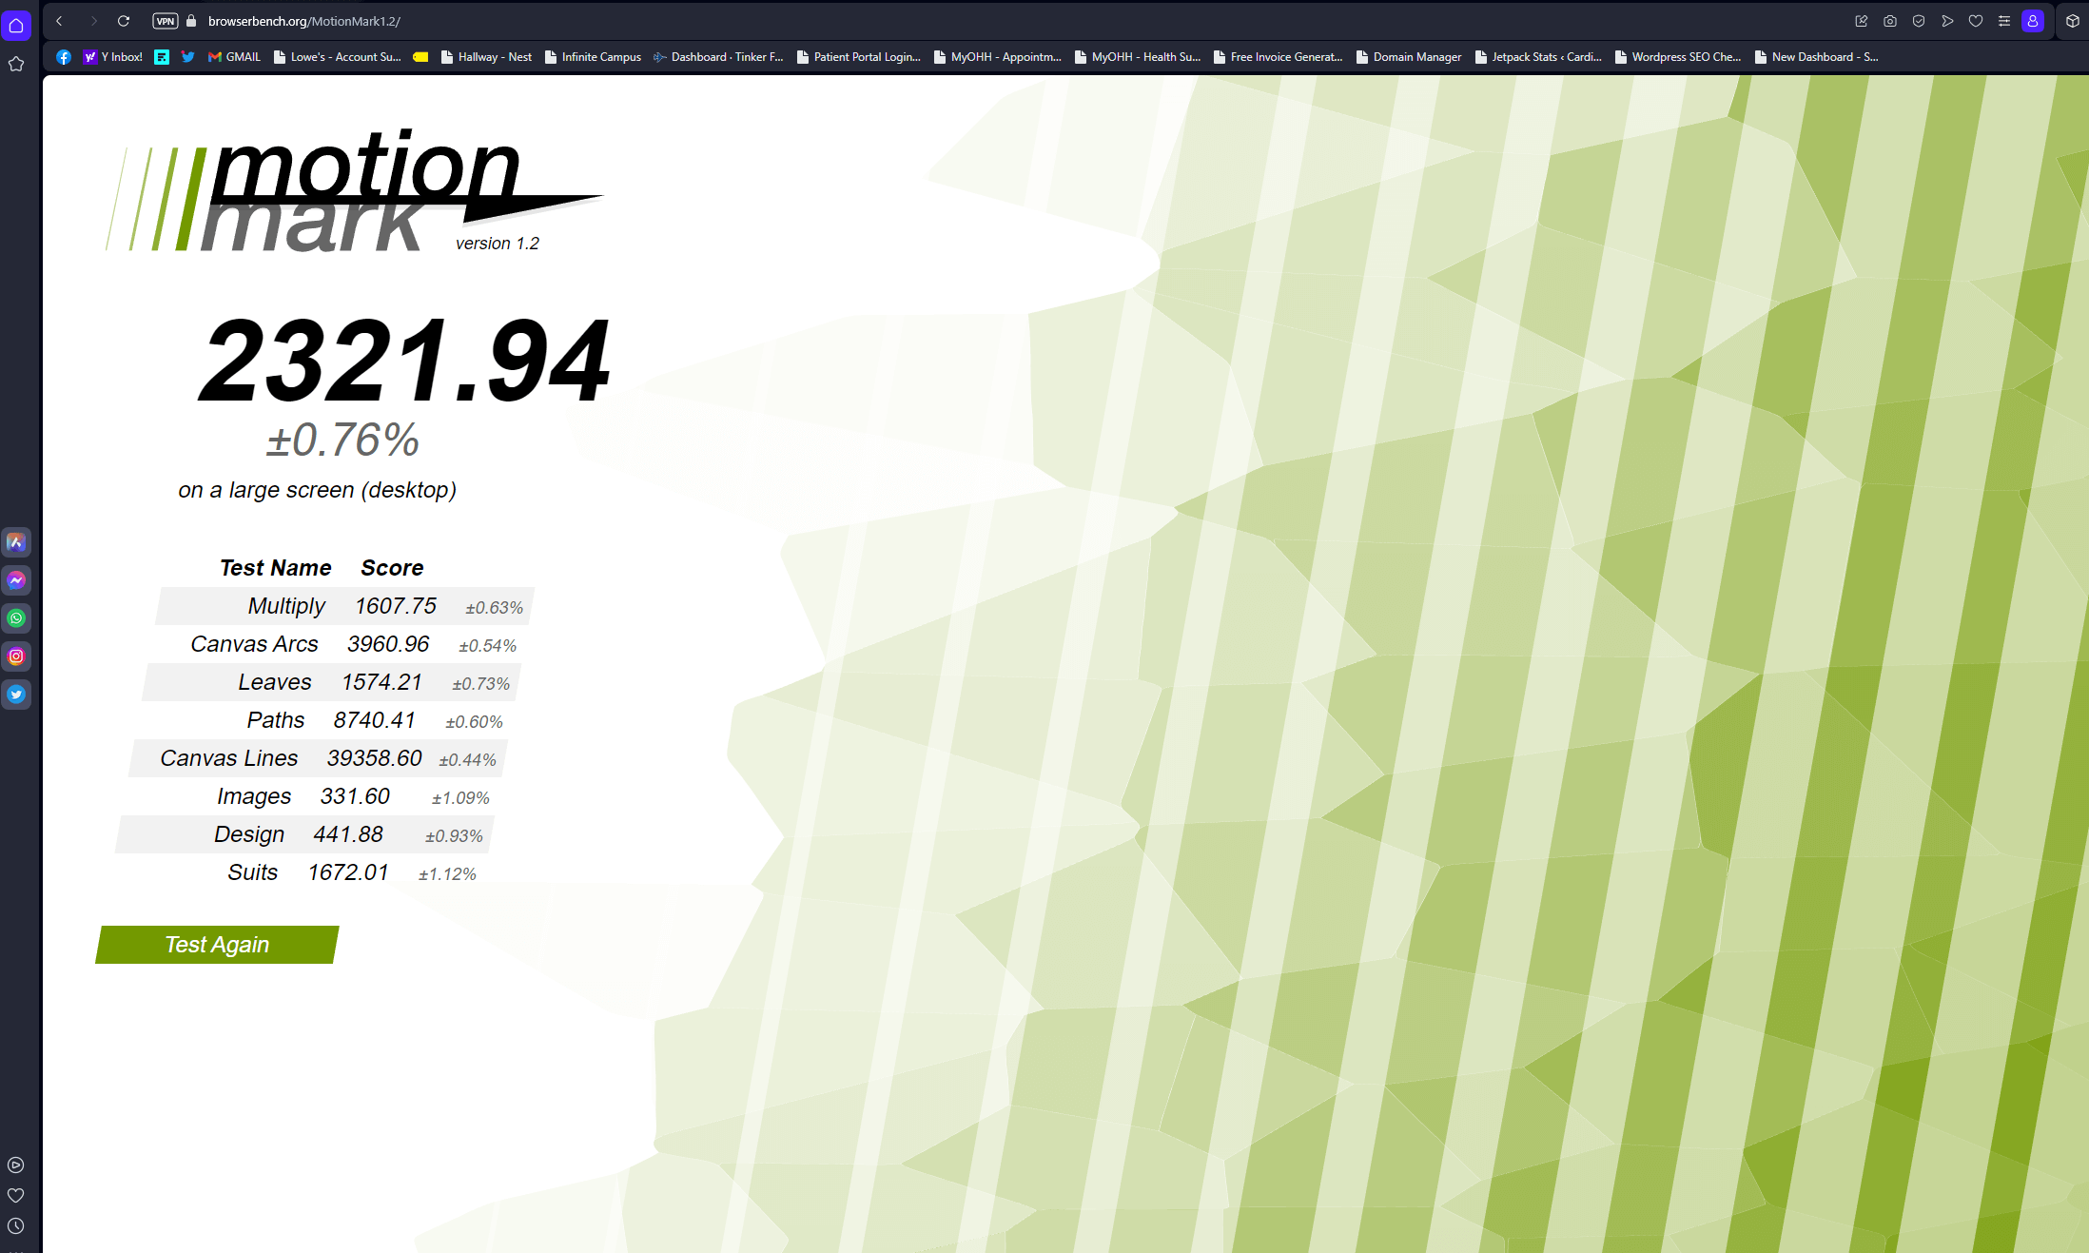Click the overall ±0.76% confidence value
The height and width of the screenshot is (1253, 2089).
point(342,441)
